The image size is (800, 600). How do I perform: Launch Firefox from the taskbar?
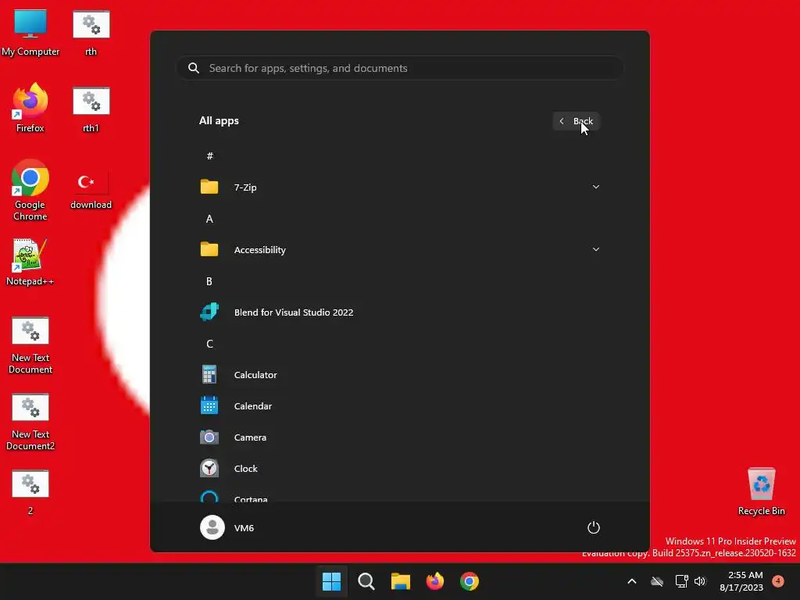434,581
